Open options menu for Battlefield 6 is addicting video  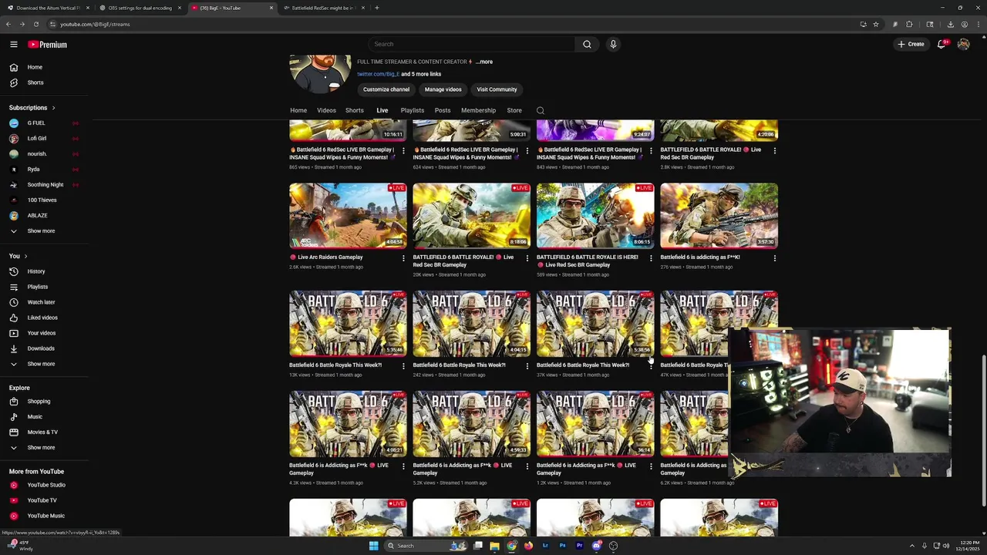click(x=774, y=258)
